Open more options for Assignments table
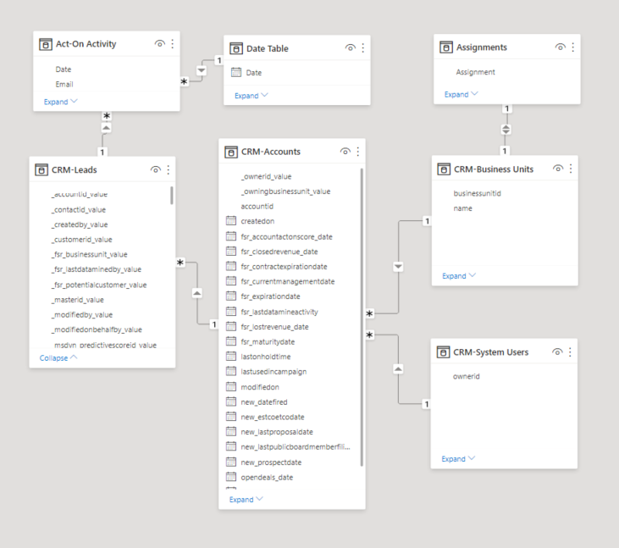Viewport: 619px width, 548px height. click(572, 47)
